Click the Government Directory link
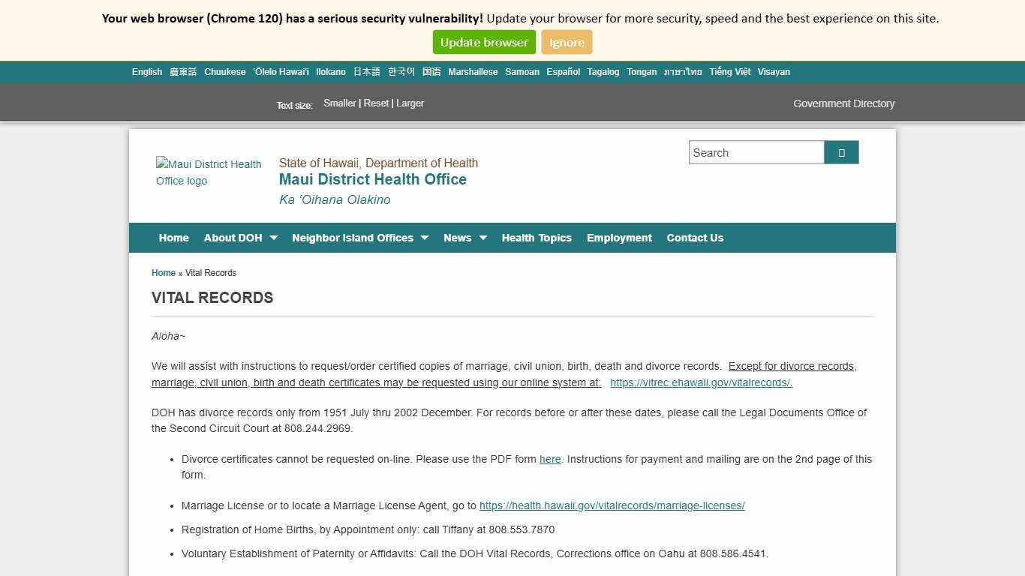This screenshot has height=576, width=1025. point(843,103)
